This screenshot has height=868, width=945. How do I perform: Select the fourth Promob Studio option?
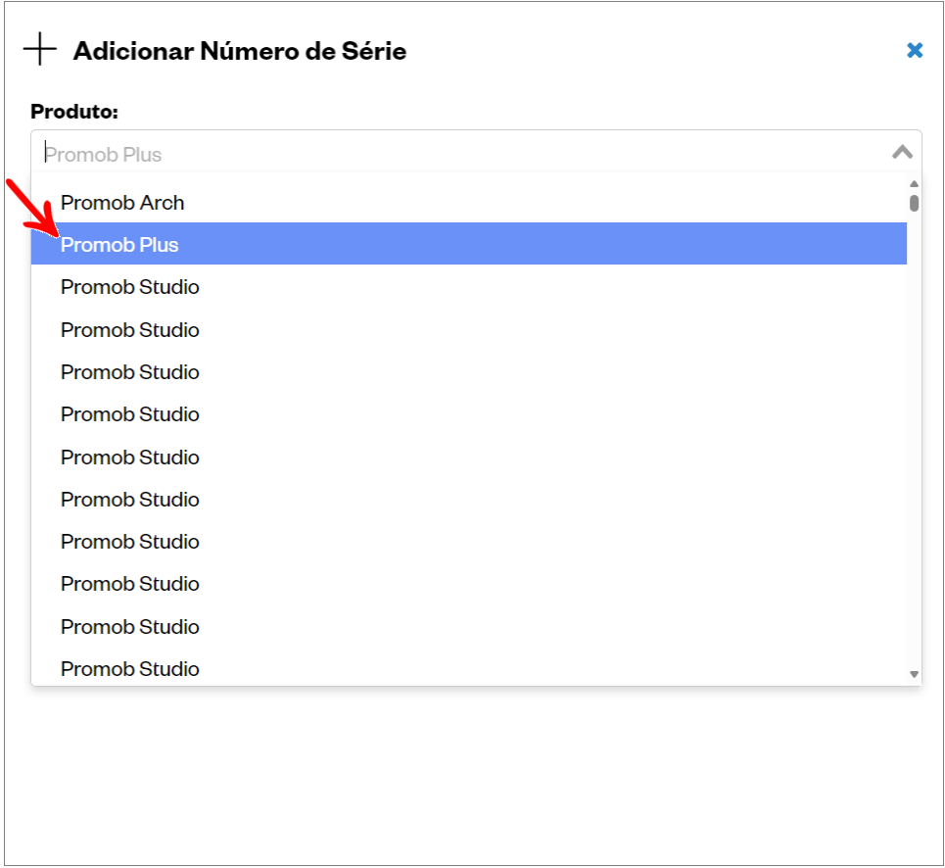pyautogui.click(x=129, y=414)
